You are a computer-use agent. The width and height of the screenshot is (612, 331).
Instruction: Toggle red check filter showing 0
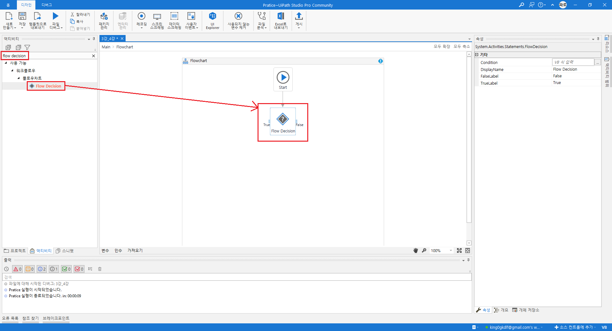pyautogui.click(x=79, y=269)
